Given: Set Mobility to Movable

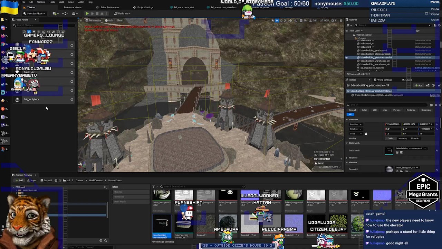Looking at the screenshot, I should 415,138.
